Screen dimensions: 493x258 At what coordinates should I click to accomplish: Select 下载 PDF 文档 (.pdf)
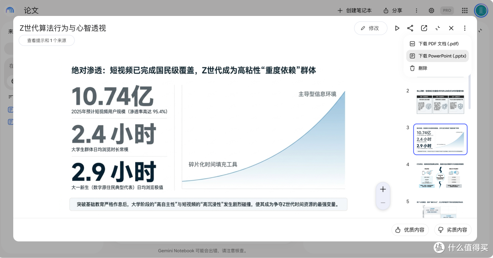437,44
